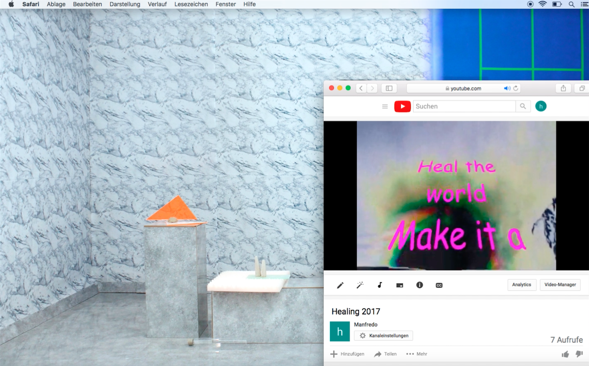Screen dimensions: 589x366
Task: Click the 7 Aufrufe view count
Action: (x=567, y=340)
